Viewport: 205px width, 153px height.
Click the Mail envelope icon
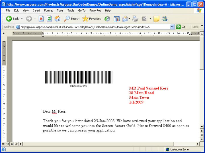pos(125,19)
